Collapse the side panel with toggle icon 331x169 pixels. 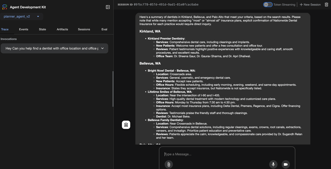click(x=108, y=7)
